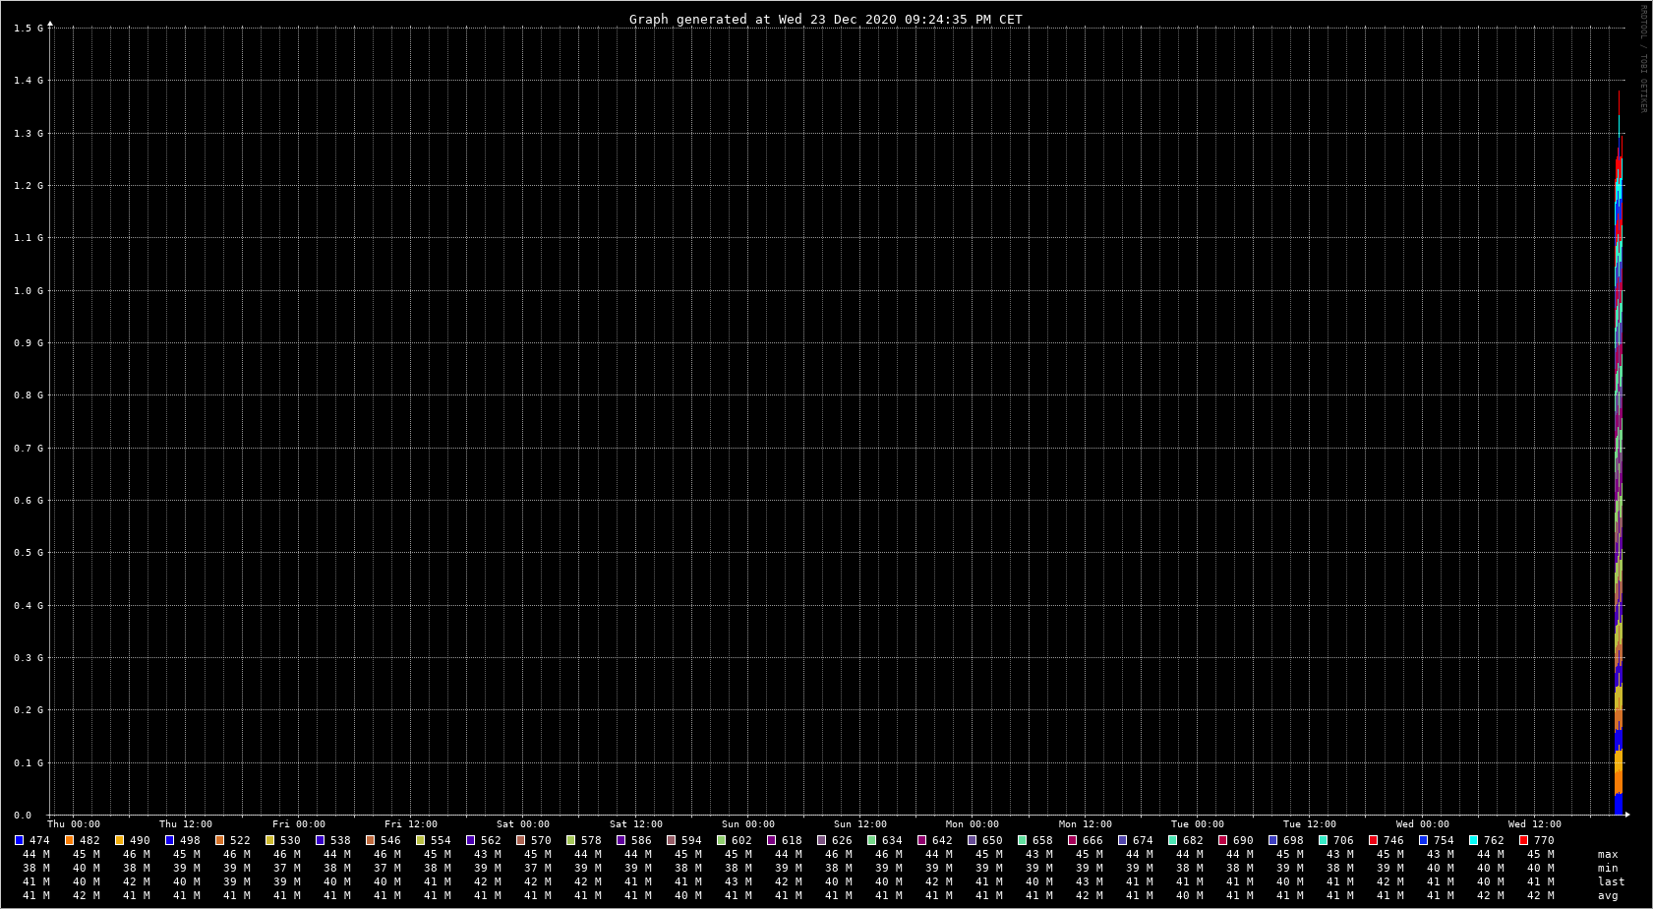Select the legend swatch for series 666

tap(1073, 840)
